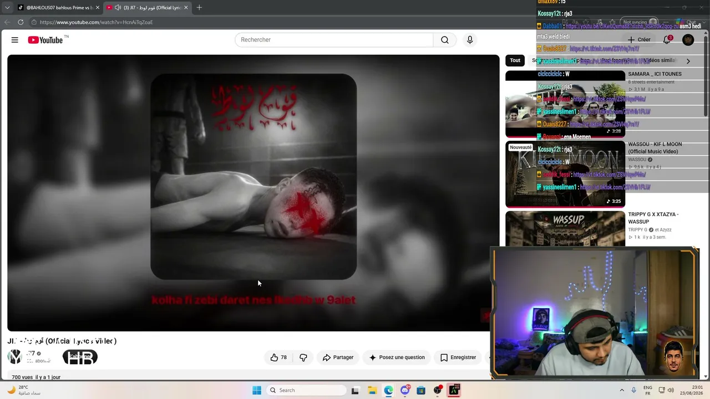Click the system tray microphone icon

point(634,390)
